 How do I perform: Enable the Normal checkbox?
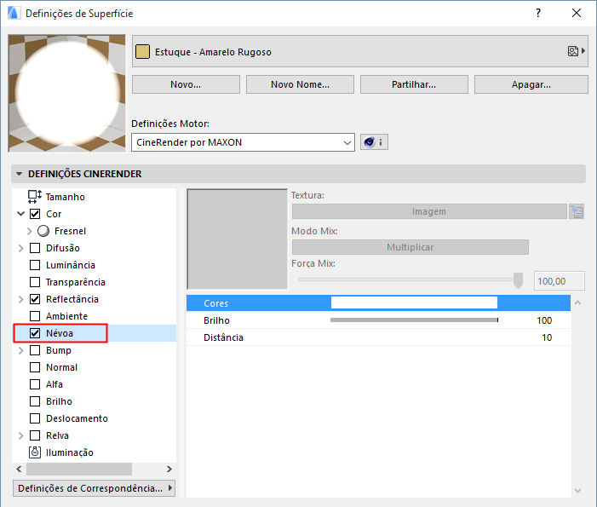tap(35, 367)
